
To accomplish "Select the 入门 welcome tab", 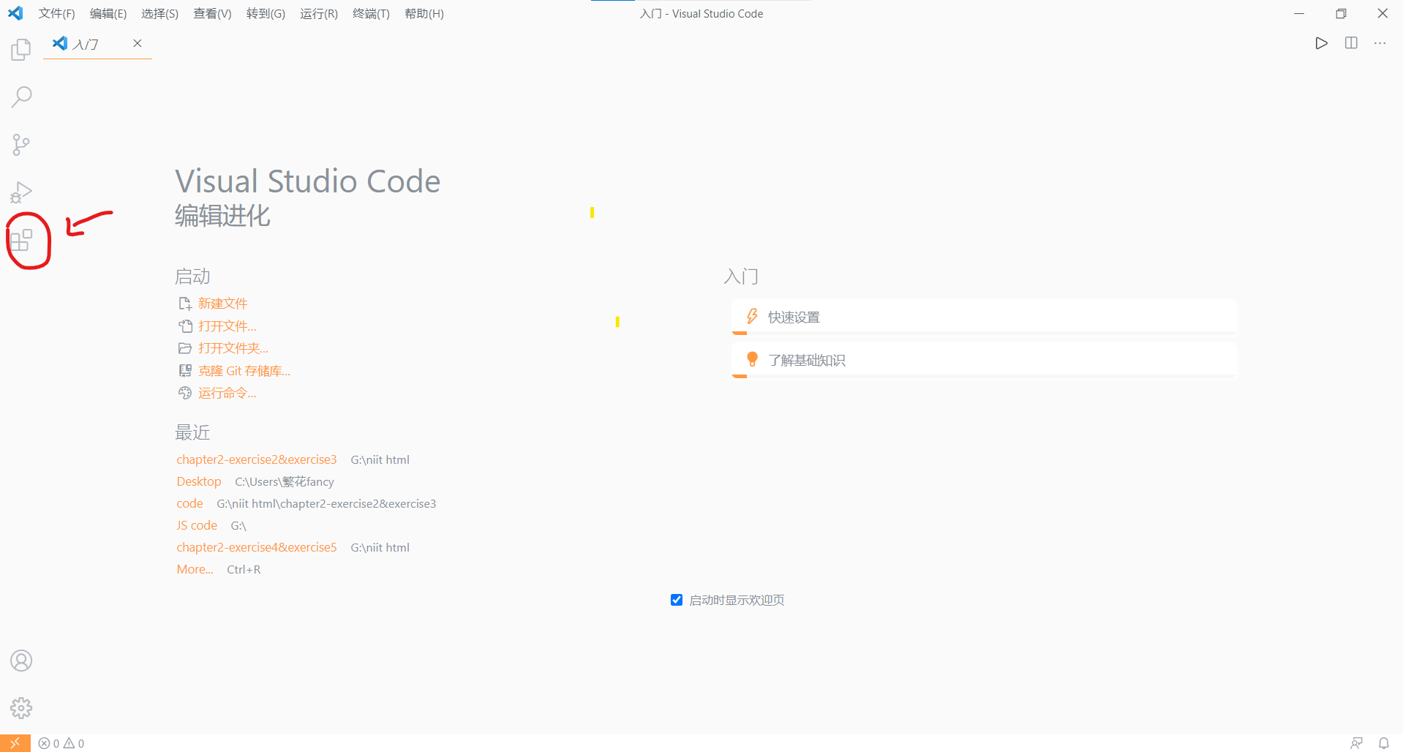I will click(x=97, y=44).
